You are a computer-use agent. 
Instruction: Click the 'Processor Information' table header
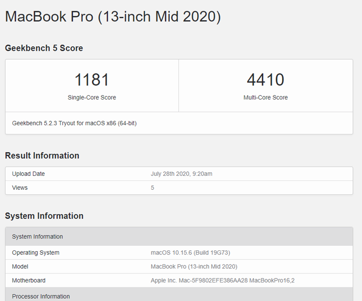click(x=179, y=294)
